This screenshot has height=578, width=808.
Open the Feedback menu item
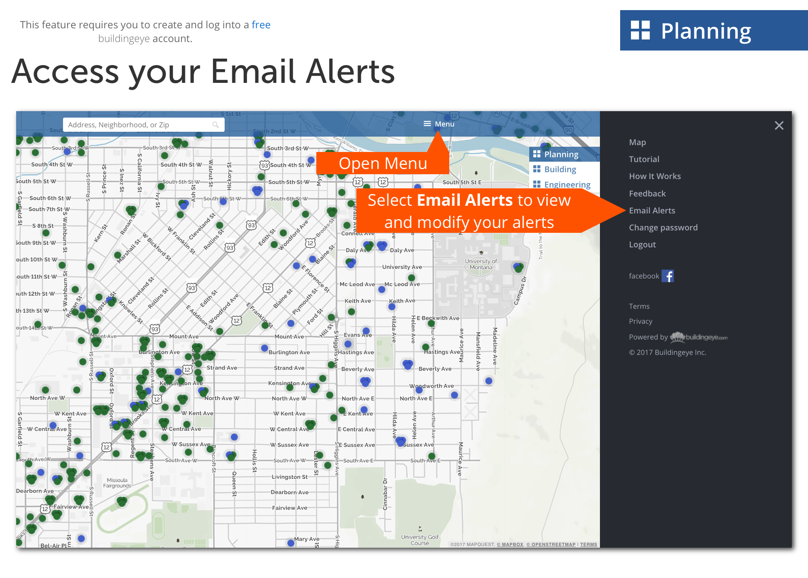(x=647, y=194)
